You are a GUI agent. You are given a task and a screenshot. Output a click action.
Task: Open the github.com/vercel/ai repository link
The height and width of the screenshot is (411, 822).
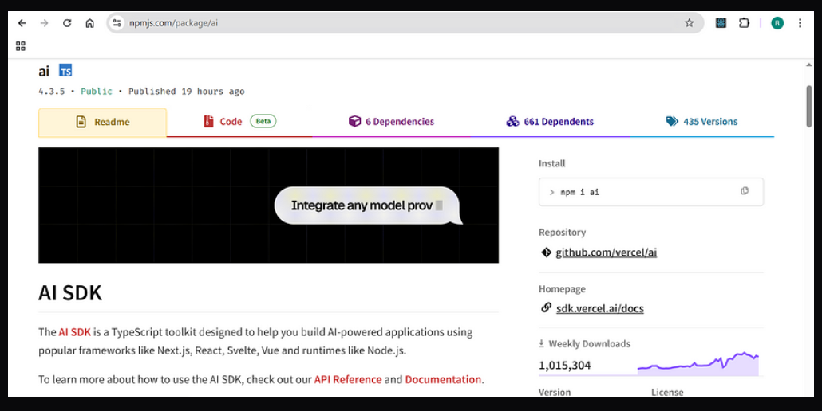[606, 252]
